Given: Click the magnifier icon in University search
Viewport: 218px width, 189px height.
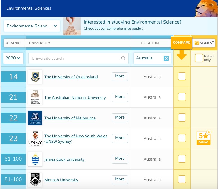Looking at the screenshot, I should [123, 58].
